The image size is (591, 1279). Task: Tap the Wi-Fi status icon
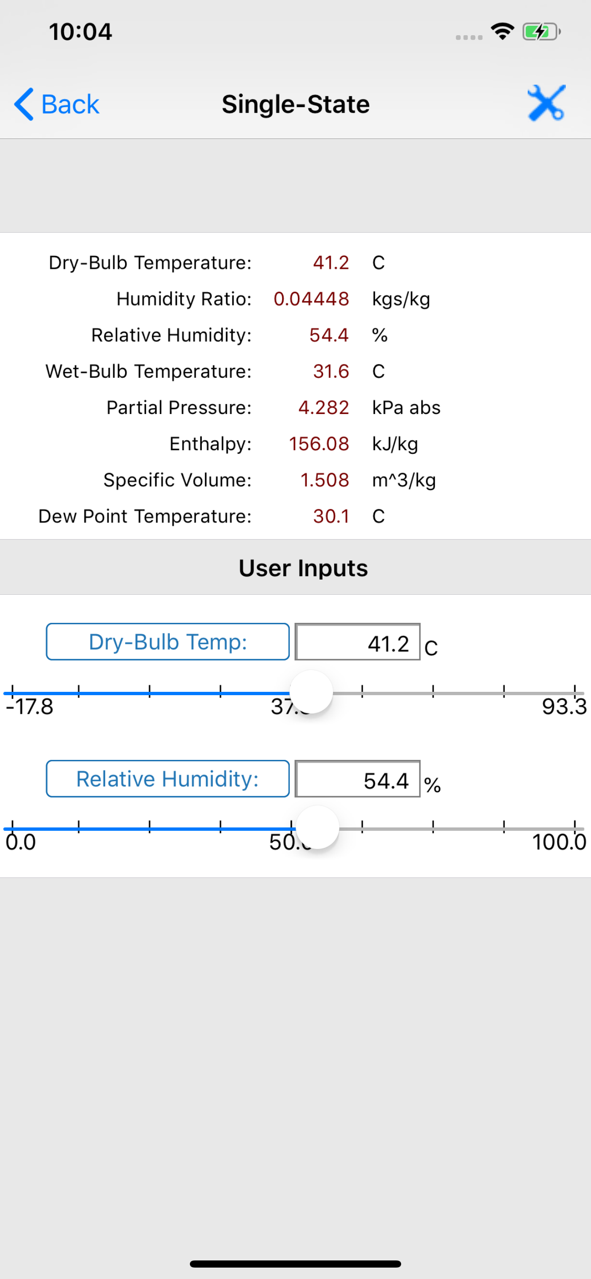(502, 32)
